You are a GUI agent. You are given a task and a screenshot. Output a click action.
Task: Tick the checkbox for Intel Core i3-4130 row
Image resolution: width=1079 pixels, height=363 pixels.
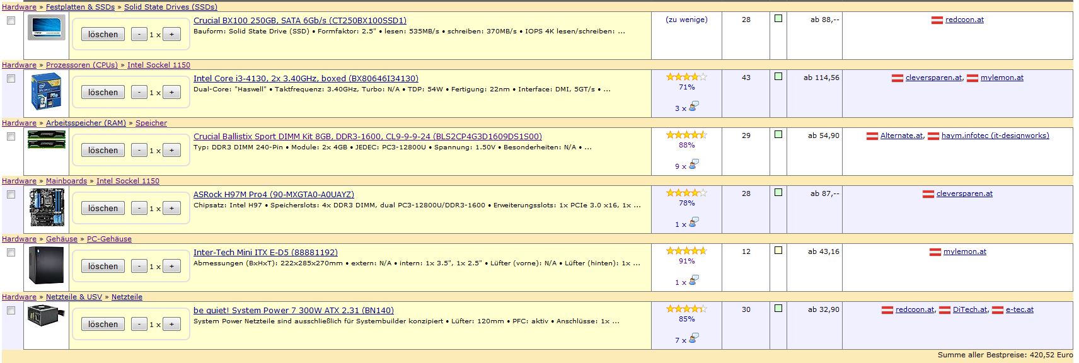(11, 79)
